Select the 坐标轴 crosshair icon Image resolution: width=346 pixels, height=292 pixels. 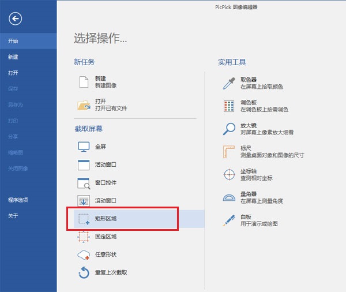230,175
